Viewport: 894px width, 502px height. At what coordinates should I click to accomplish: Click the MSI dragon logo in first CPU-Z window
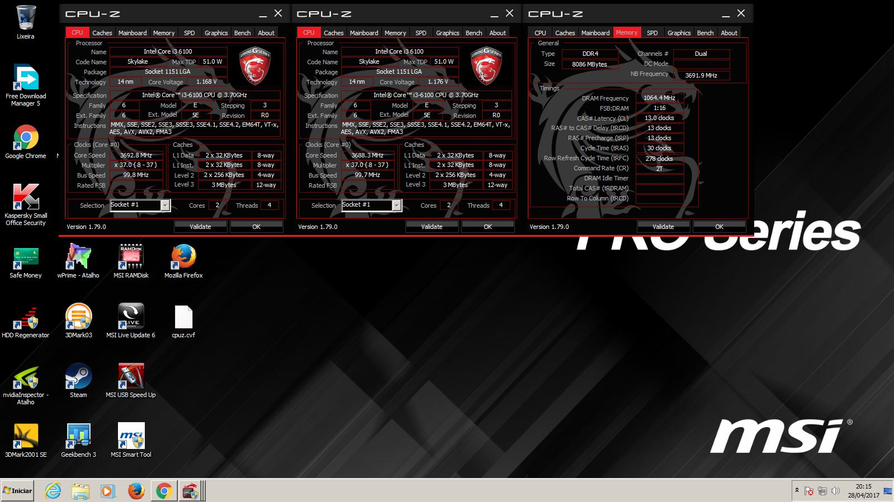click(x=255, y=66)
